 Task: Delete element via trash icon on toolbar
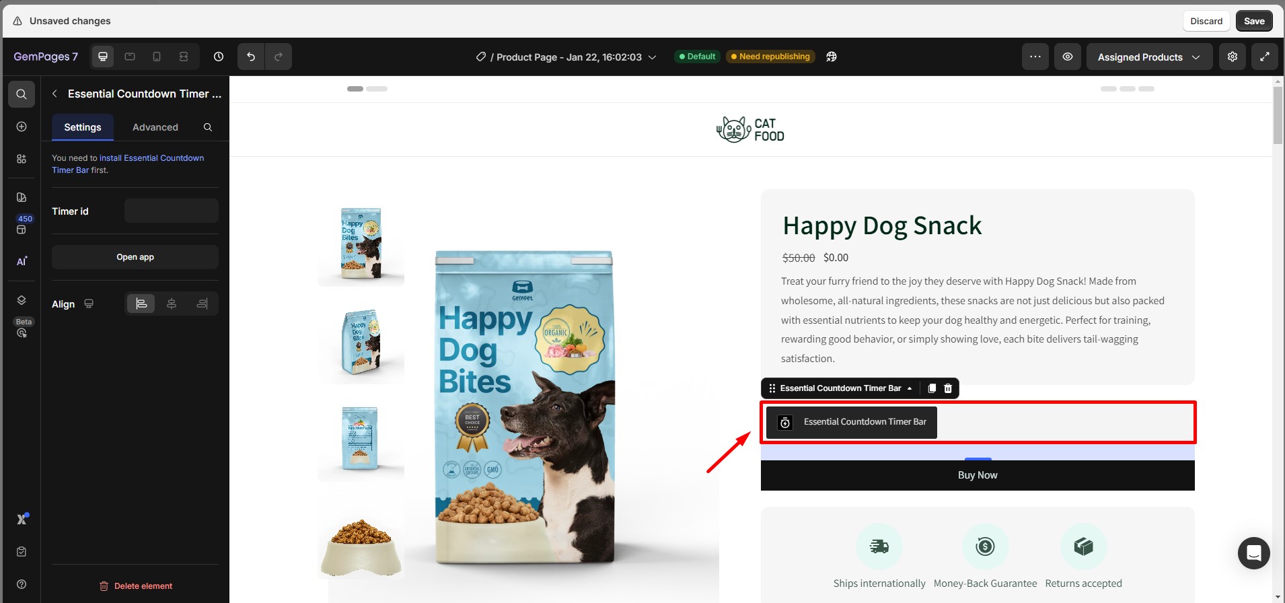948,388
